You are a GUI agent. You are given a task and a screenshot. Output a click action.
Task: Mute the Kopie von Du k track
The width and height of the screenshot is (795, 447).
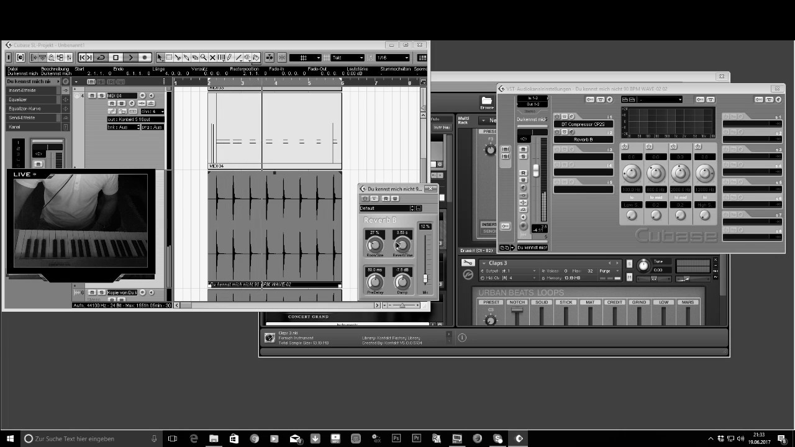pyautogui.click(x=92, y=292)
